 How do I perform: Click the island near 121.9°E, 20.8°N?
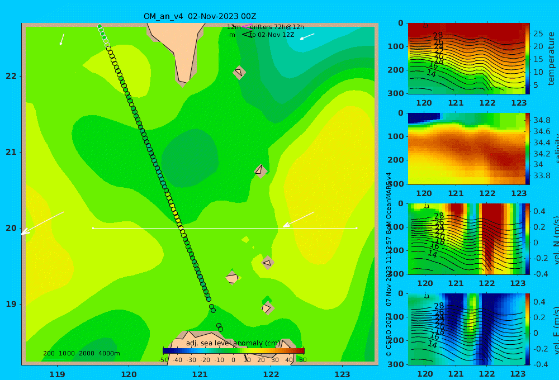pyautogui.click(x=260, y=171)
